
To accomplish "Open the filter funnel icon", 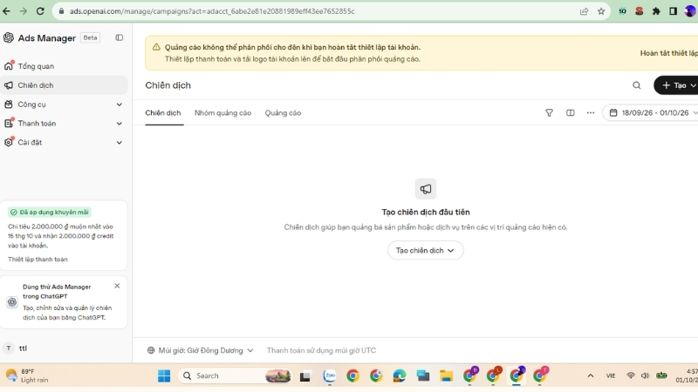I will coord(550,113).
